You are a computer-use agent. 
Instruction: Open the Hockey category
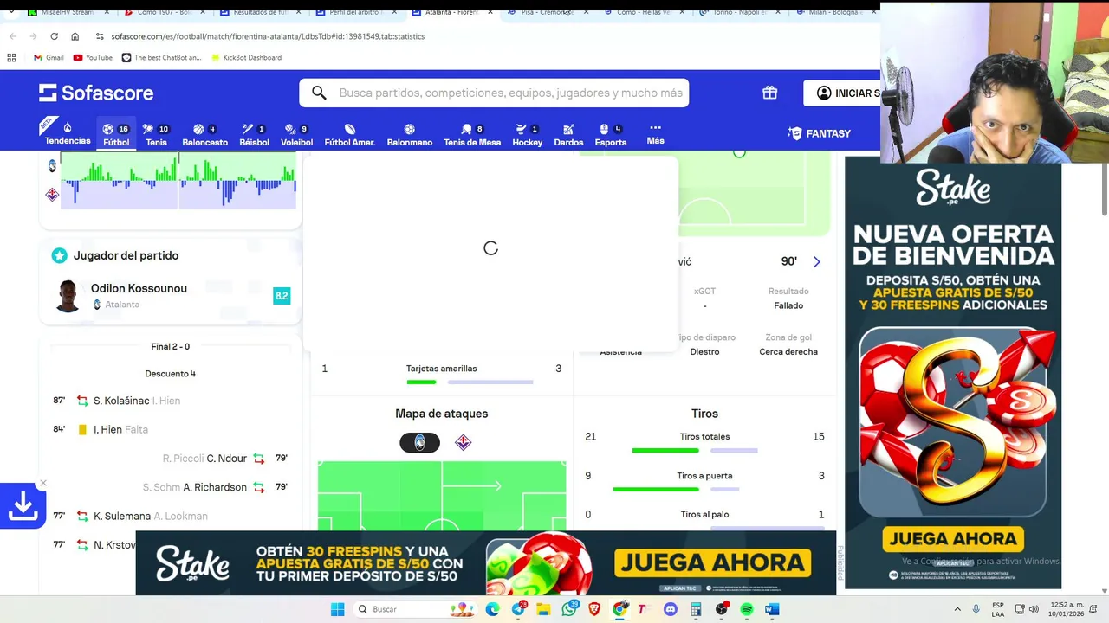[527, 135]
